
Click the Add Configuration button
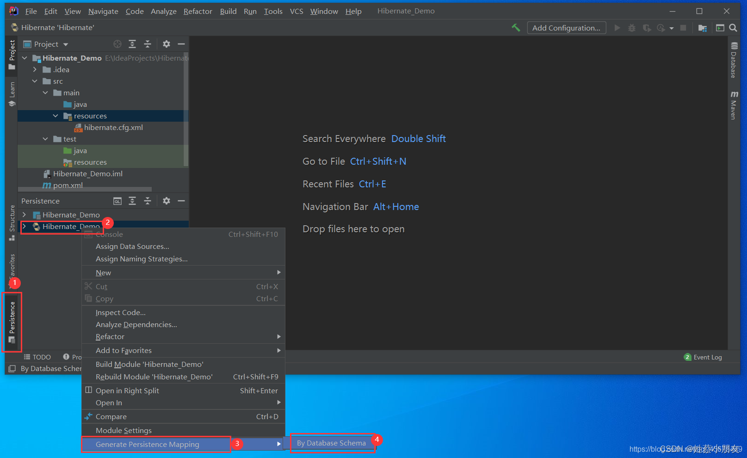567,28
